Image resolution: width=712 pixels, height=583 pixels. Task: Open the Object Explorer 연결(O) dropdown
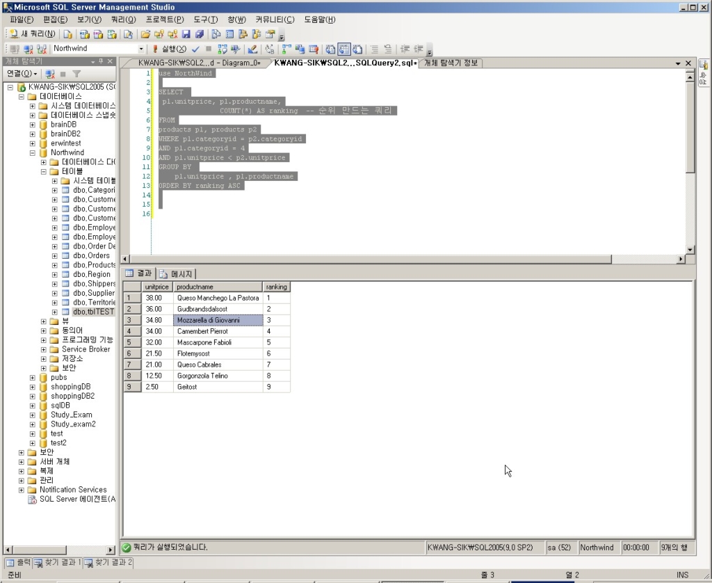(x=22, y=74)
